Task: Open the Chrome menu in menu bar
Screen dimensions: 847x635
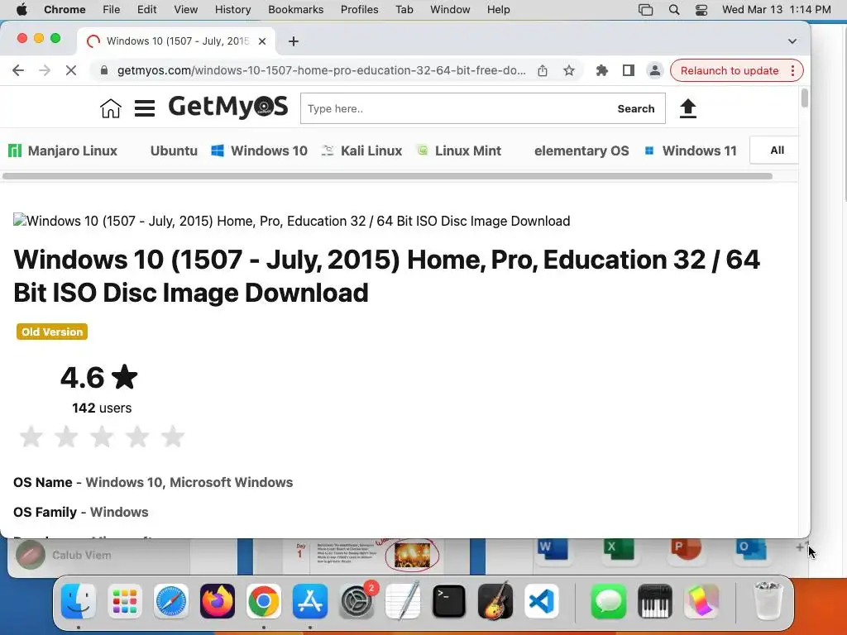Action: (65, 9)
